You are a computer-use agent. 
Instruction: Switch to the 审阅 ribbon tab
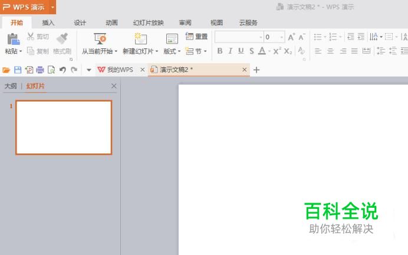[185, 23]
